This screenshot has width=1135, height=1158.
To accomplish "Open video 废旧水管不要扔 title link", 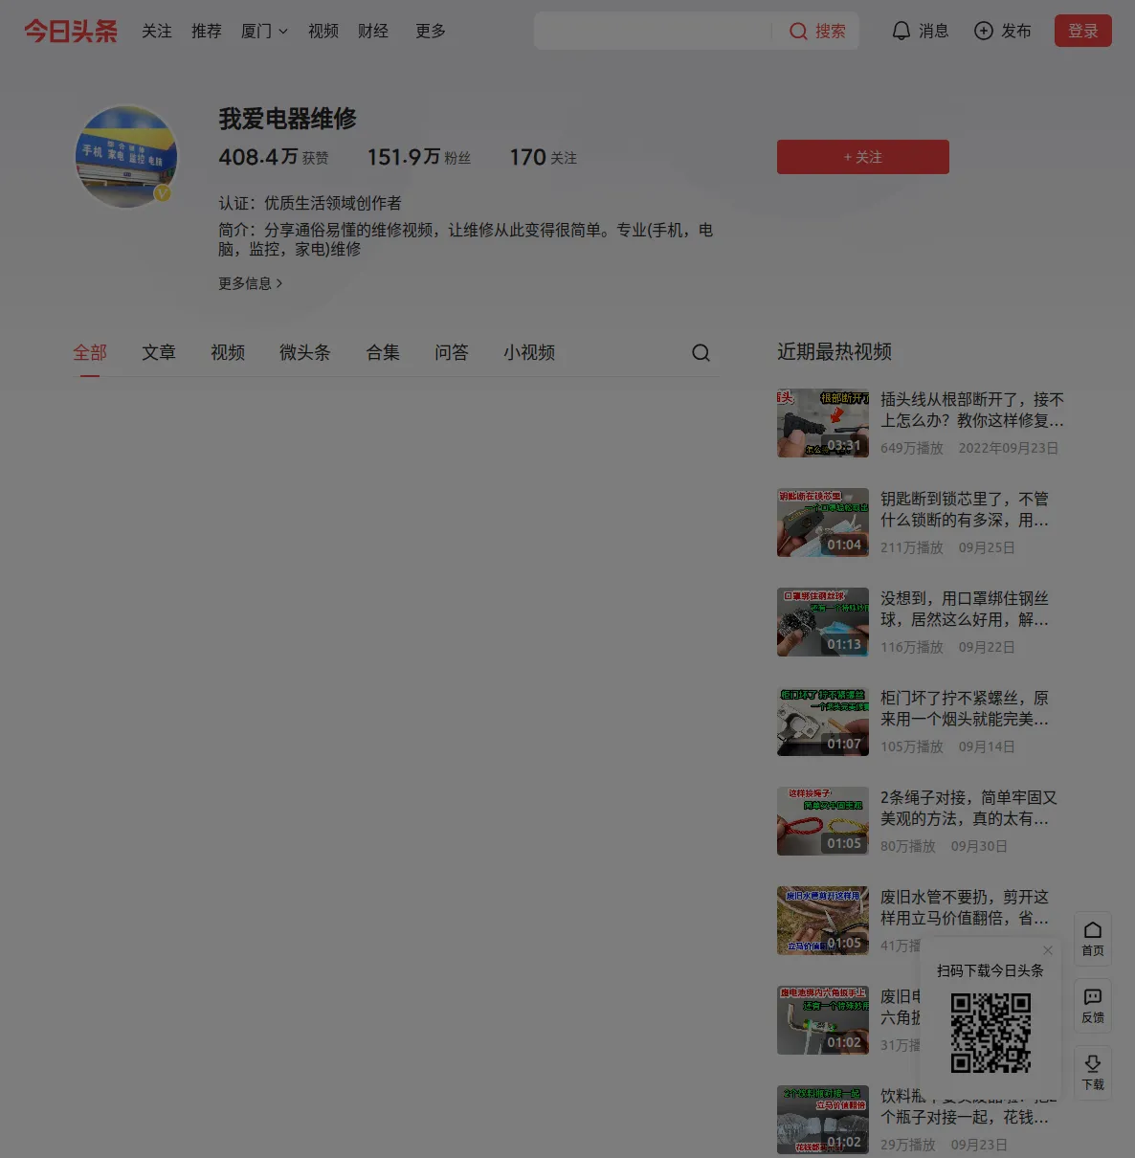I will pos(965,907).
